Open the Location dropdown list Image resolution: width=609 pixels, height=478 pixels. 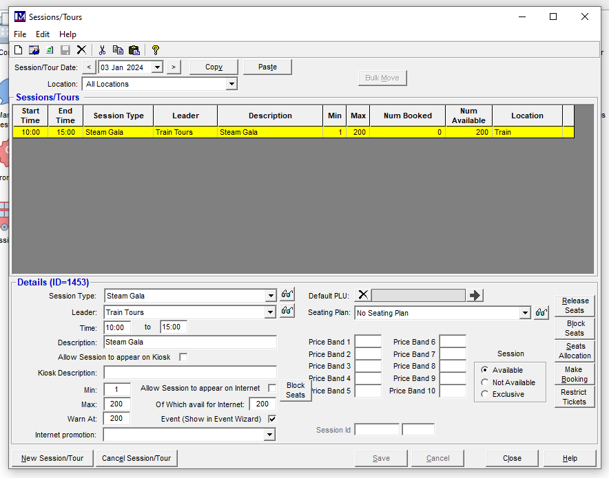(x=231, y=84)
